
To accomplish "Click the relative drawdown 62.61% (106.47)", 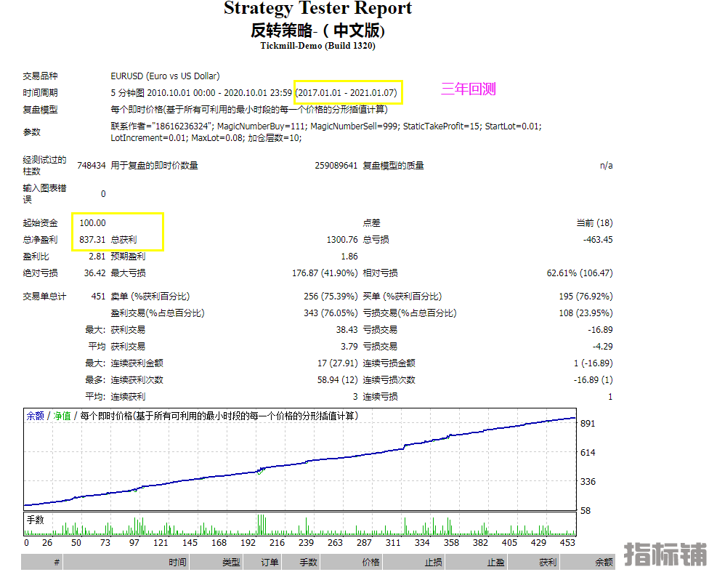I will click(x=580, y=273).
